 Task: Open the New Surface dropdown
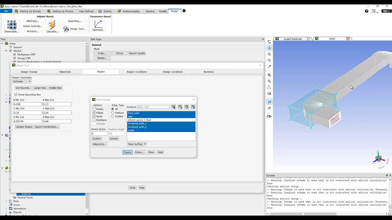coord(137,144)
